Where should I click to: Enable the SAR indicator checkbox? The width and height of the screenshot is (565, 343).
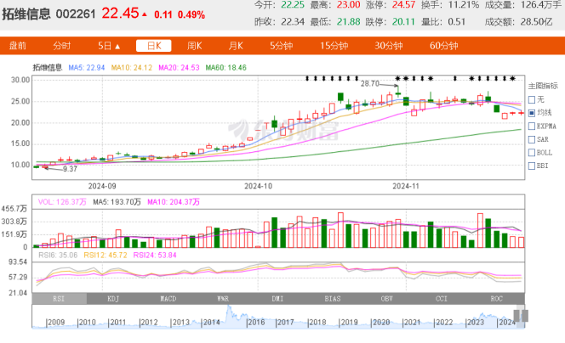click(532, 139)
